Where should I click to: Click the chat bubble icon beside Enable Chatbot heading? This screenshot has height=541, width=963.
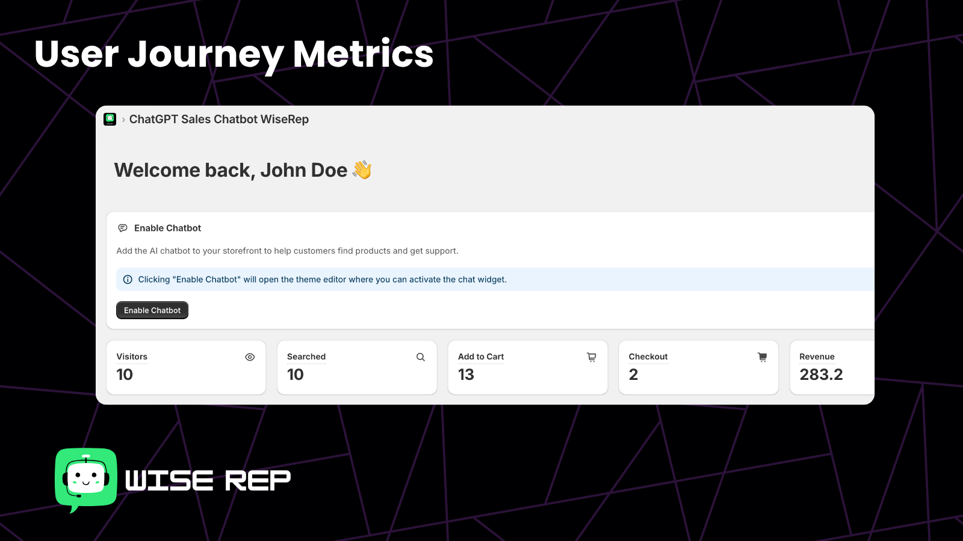coord(123,228)
